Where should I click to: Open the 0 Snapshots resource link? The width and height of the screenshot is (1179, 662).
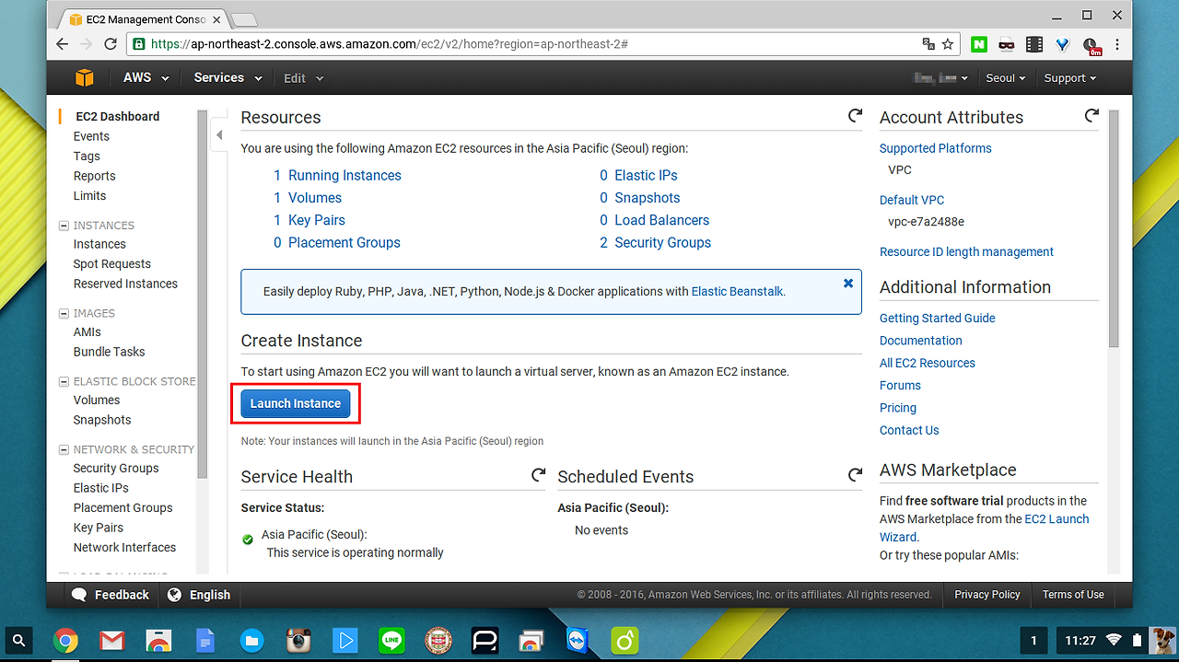(x=640, y=198)
